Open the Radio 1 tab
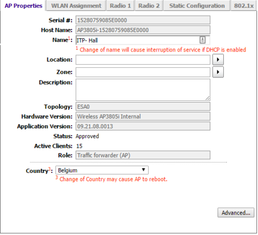 [121, 6]
